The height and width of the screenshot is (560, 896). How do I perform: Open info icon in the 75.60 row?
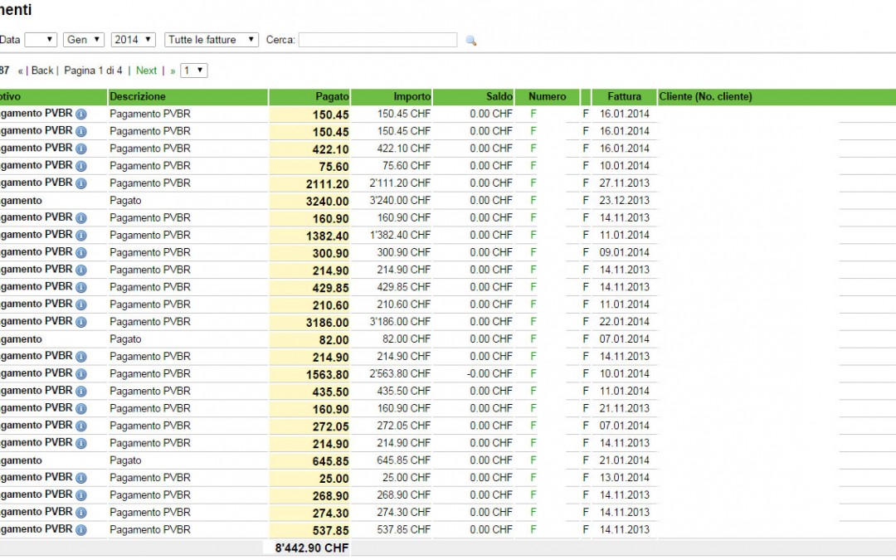coord(80,166)
